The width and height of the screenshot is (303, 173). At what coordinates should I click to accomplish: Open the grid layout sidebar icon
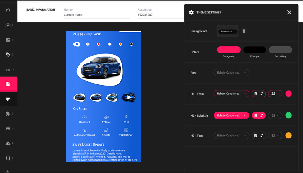[8, 40]
